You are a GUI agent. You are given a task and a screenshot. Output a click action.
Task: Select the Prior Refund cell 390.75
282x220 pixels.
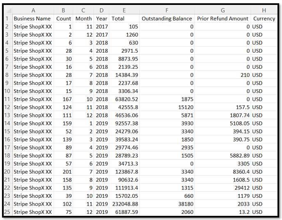[x=222, y=139]
